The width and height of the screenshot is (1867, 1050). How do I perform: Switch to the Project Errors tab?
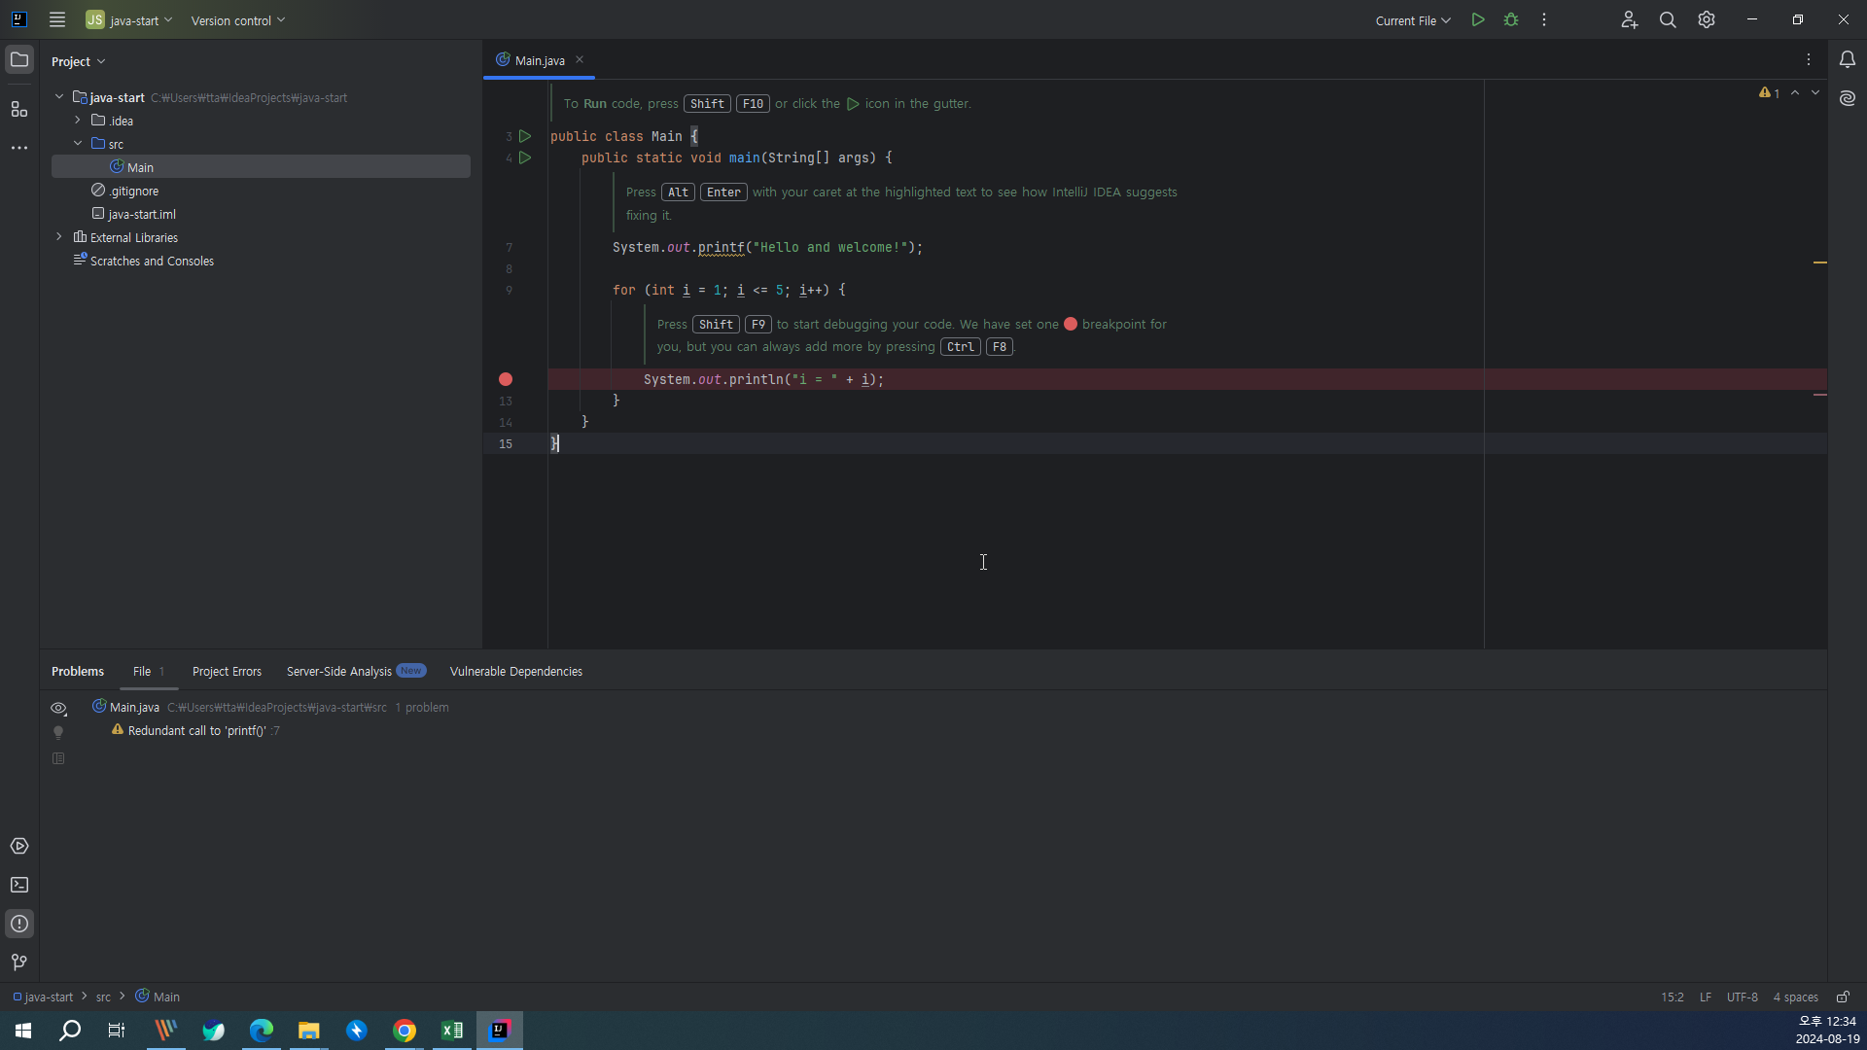click(227, 672)
